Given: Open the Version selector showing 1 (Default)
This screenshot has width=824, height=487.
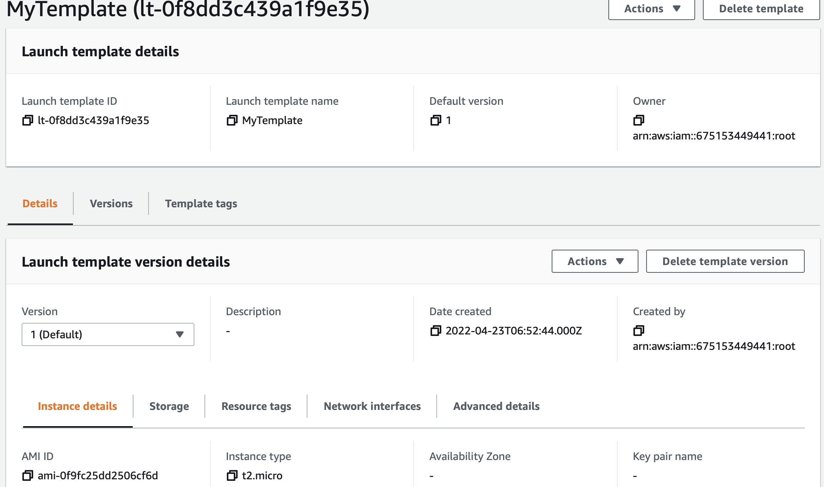Looking at the screenshot, I should tap(108, 334).
